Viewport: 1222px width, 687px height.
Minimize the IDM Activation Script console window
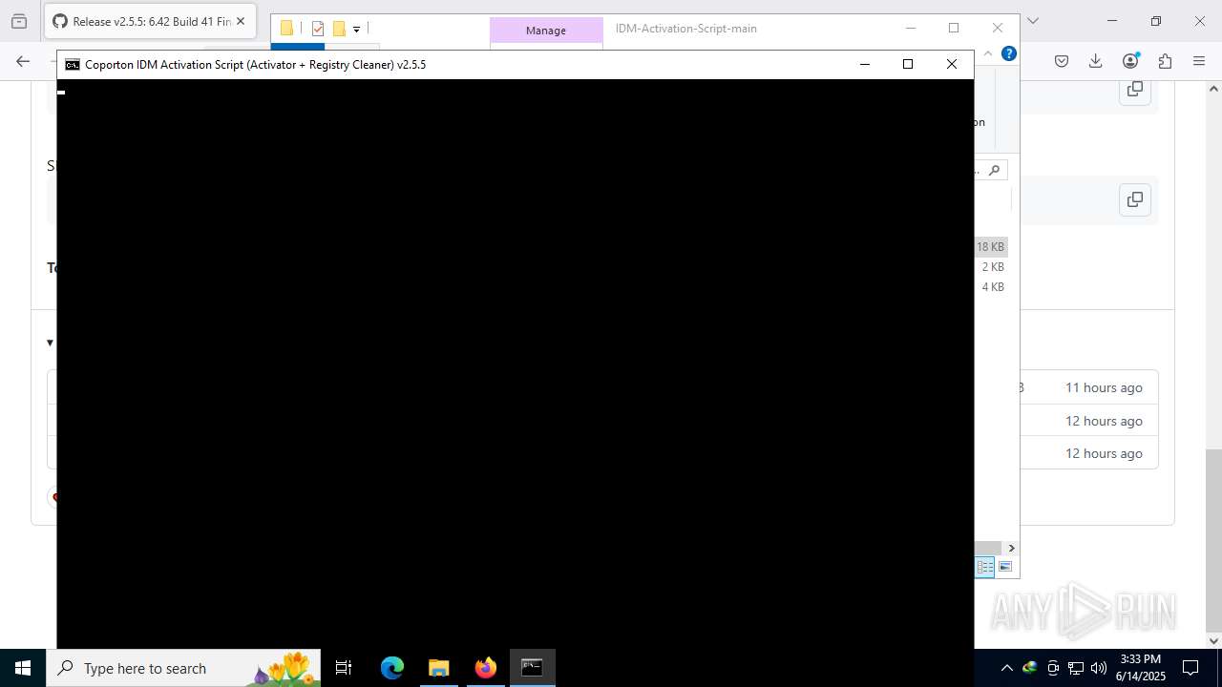(x=864, y=64)
